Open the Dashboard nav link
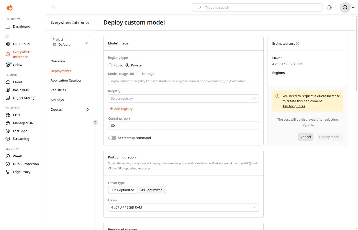 click(21, 26)
